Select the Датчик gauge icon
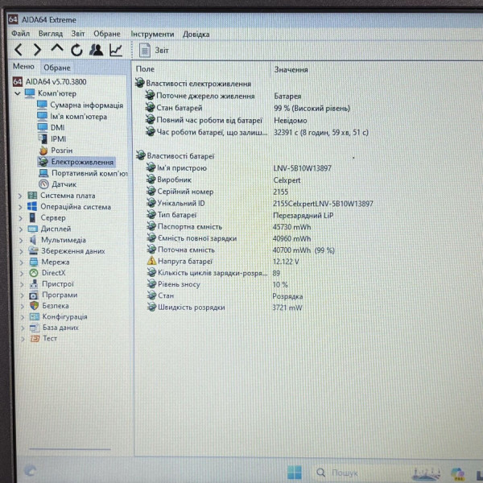 (43, 184)
